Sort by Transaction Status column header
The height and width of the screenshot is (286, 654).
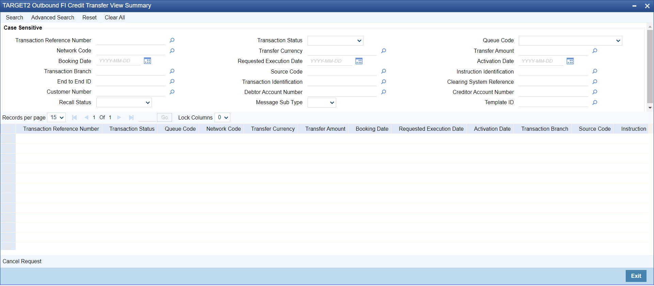[x=132, y=129]
